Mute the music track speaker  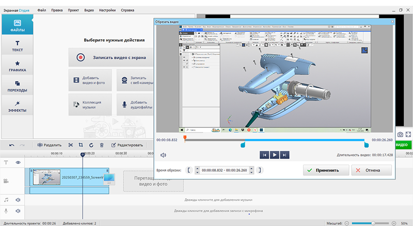click(x=18, y=200)
